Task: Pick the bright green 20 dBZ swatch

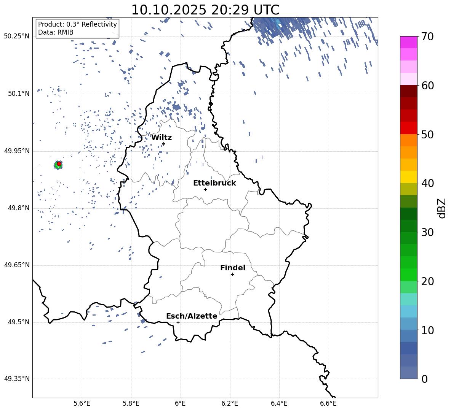Action: (409, 275)
